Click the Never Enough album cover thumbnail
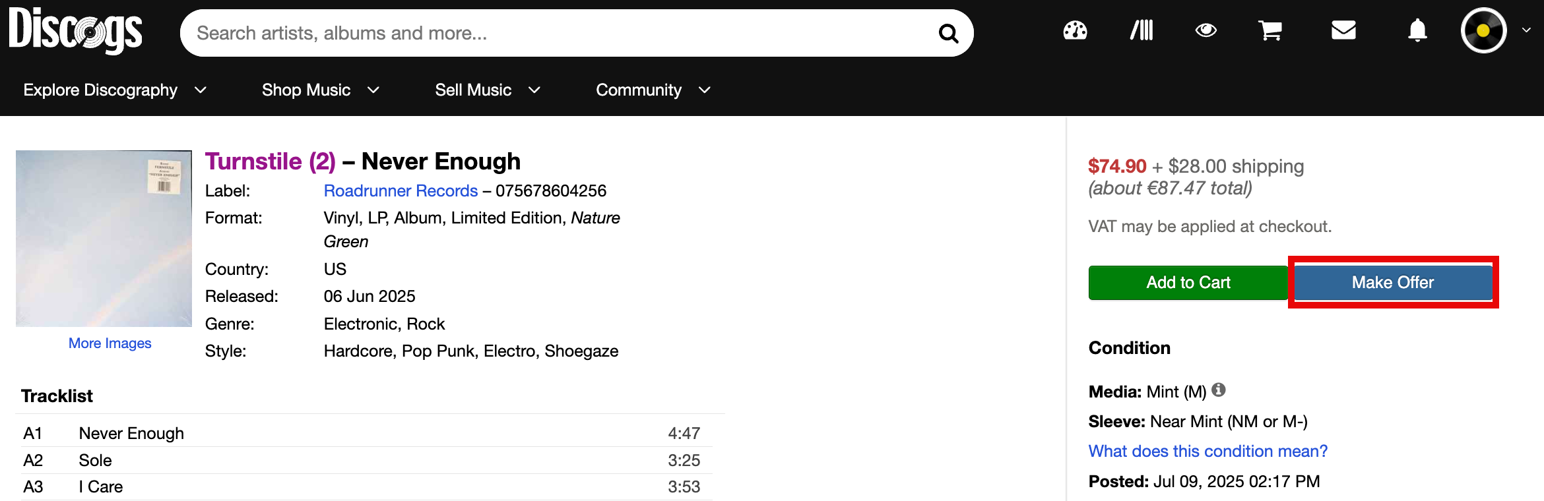Screen dimensions: 1544x501 point(104,239)
